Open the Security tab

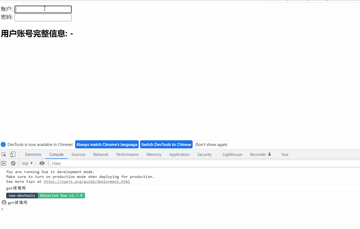pos(204,155)
